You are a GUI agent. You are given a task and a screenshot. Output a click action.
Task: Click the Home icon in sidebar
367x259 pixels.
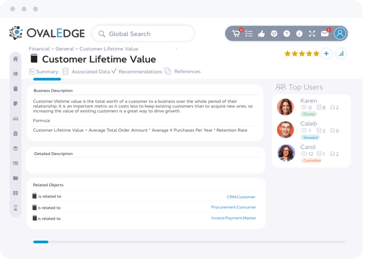(x=16, y=59)
